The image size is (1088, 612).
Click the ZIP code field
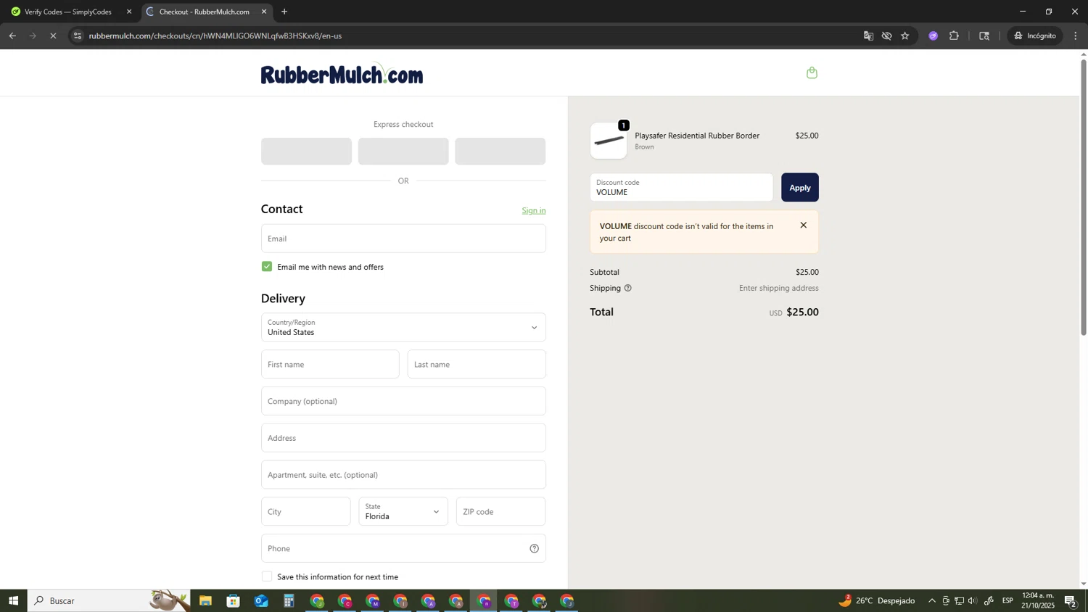point(500,512)
